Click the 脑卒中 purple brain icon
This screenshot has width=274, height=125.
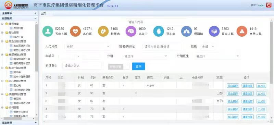pyautogui.click(x=131, y=31)
